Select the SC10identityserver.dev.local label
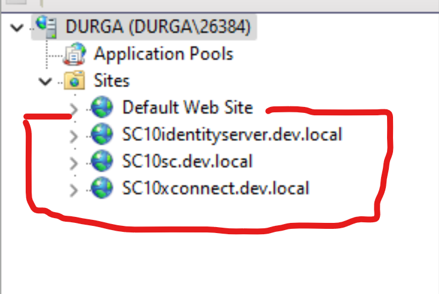This screenshot has height=294, width=439. (232, 134)
